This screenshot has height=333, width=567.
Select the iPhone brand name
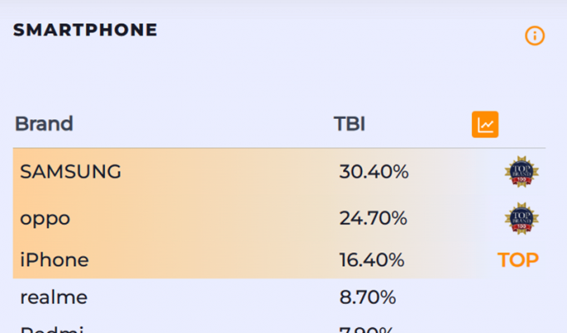point(54,261)
